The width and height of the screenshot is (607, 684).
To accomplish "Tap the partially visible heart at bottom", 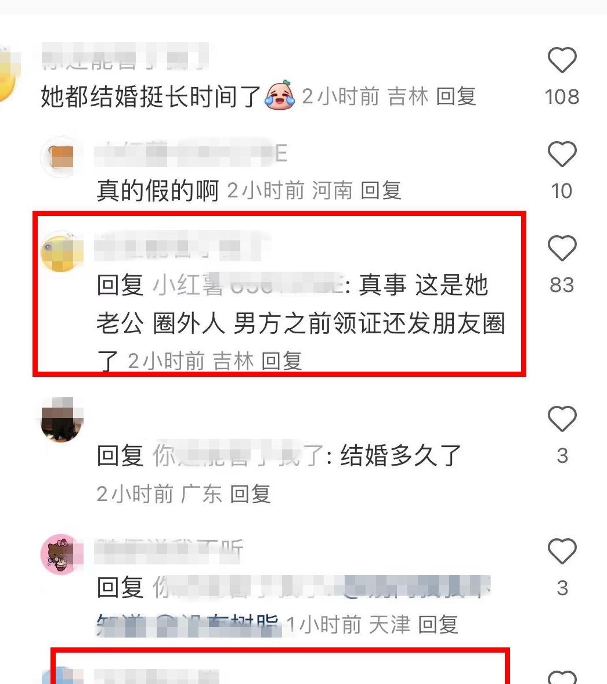I will (562, 676).
